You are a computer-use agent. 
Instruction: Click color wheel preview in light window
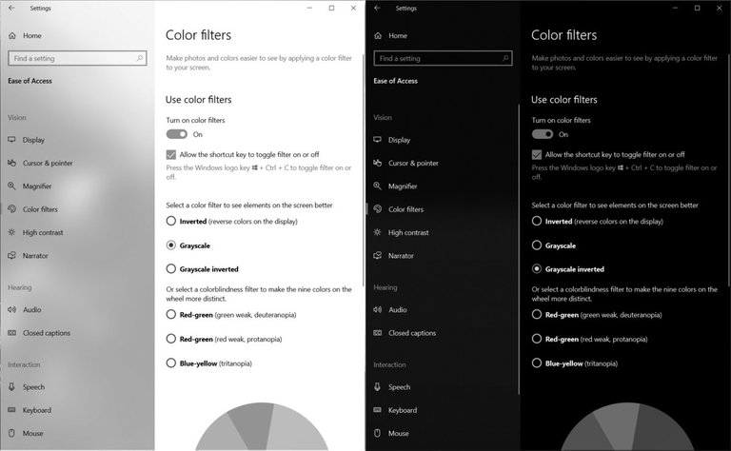coord(262,426)
